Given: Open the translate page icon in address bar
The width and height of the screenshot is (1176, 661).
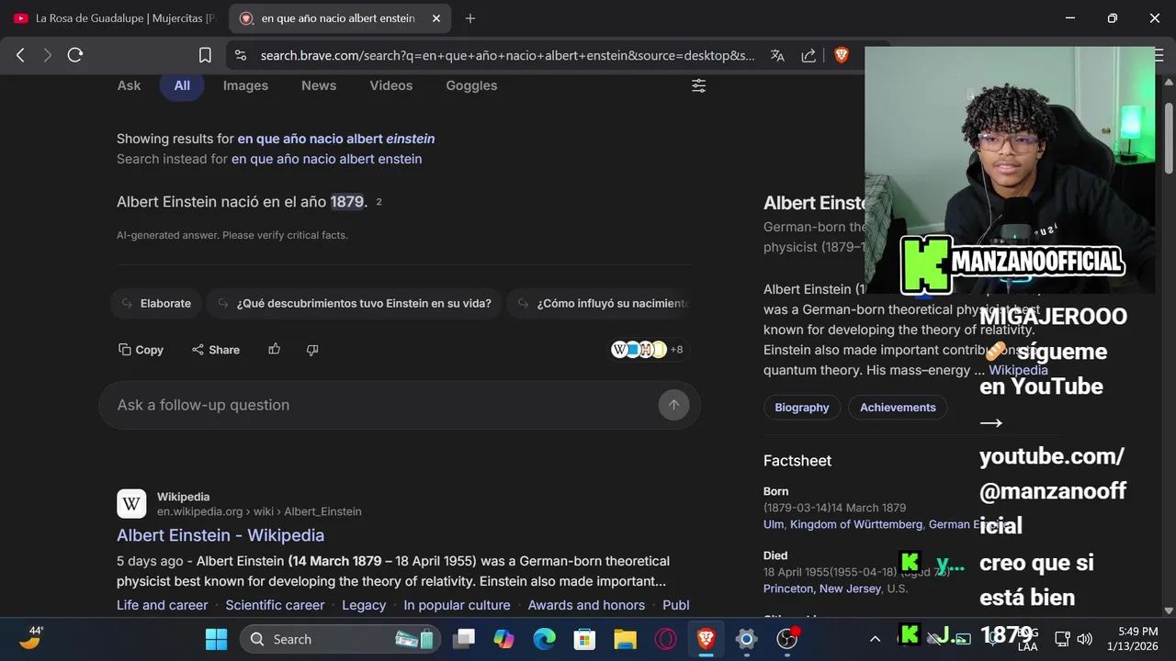Looking at the screenshot, I should [777, 55].
